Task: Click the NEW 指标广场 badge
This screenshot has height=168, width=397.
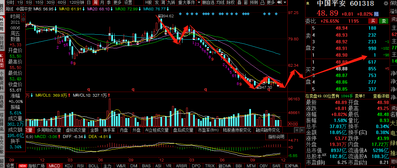Action: (23, 166)
